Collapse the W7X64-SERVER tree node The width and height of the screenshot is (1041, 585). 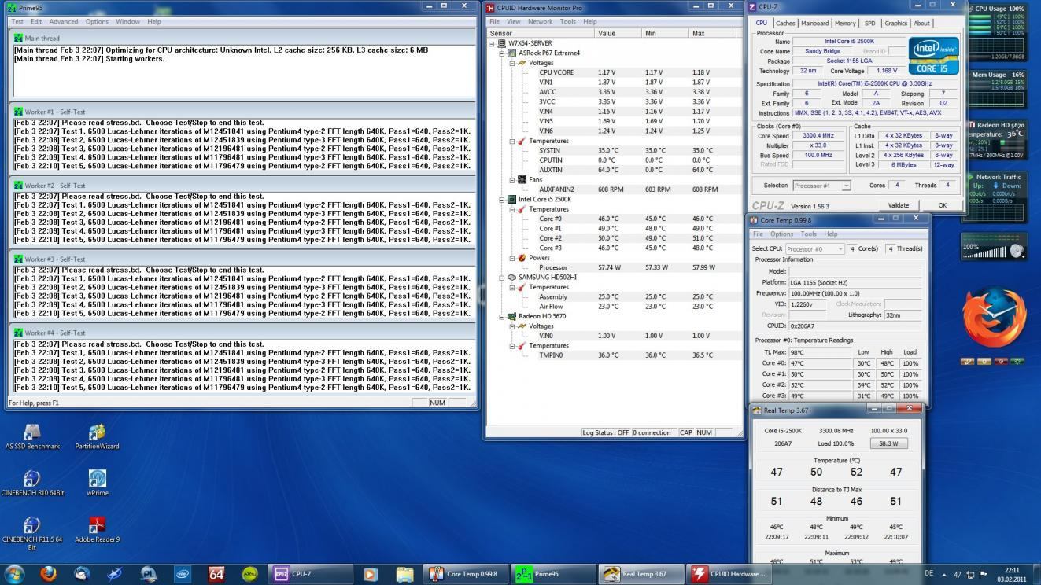(x=492, y=43)
